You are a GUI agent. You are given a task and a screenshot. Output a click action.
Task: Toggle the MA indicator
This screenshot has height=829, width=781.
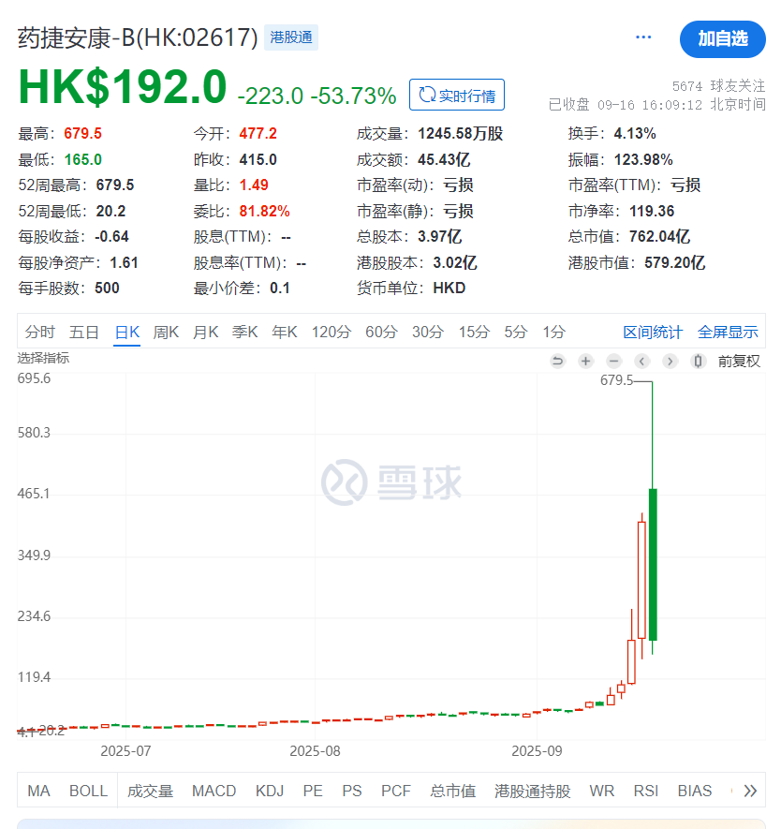38,791
